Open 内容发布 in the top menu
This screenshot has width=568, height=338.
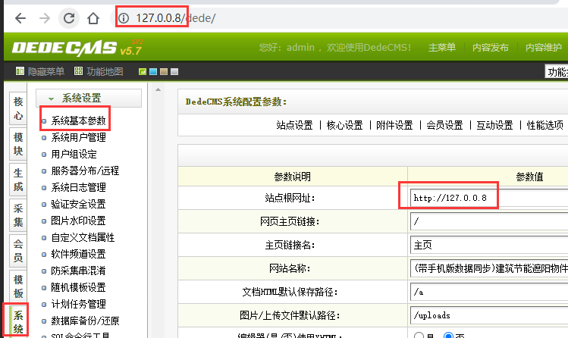point(491,48)
